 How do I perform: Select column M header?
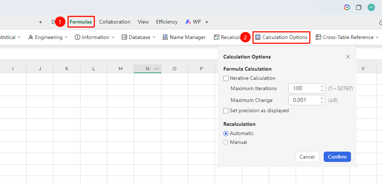[x=121, y=69]
